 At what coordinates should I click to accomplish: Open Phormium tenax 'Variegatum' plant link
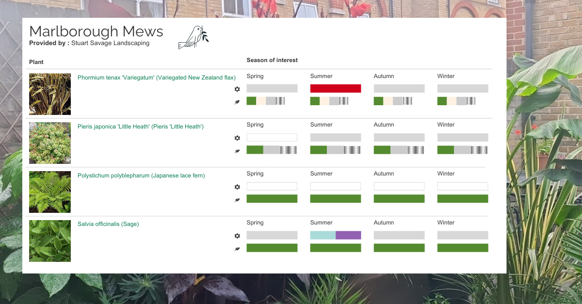point(157,78)
